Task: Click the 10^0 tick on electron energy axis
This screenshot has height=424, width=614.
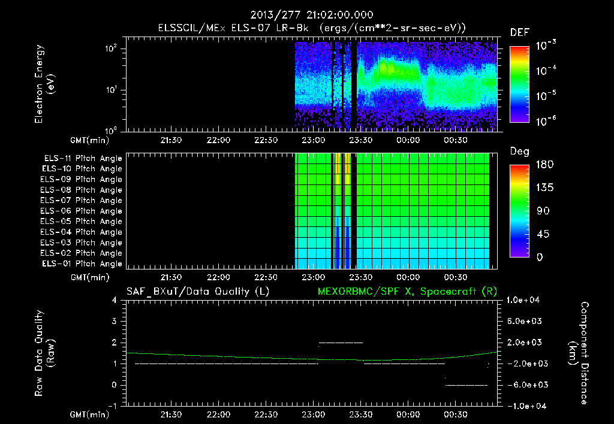Action: (111, 131)
